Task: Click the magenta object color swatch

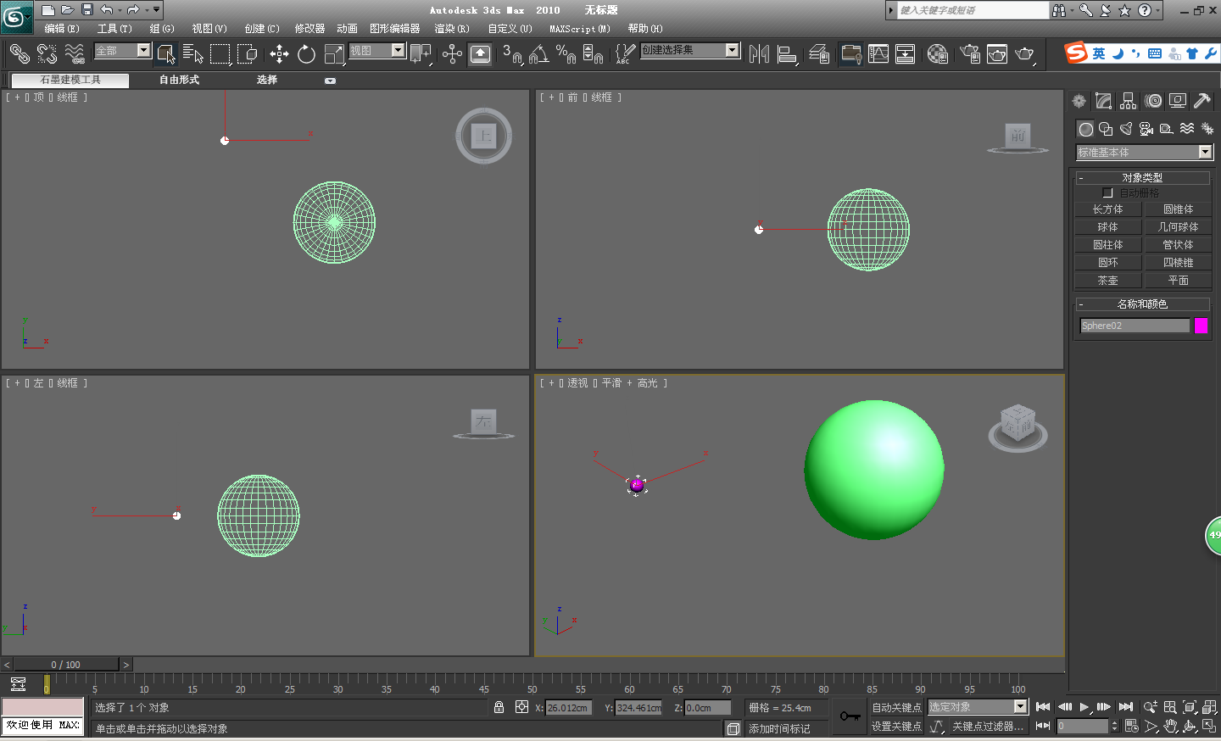Action: 1201,326
